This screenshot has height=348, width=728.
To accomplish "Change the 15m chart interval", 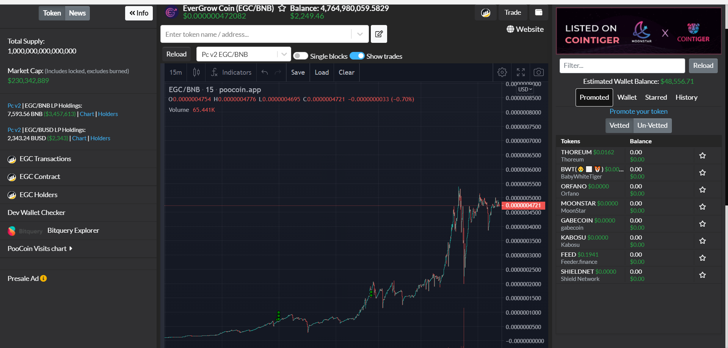I will pyautogui.click(x=176, y=72).
